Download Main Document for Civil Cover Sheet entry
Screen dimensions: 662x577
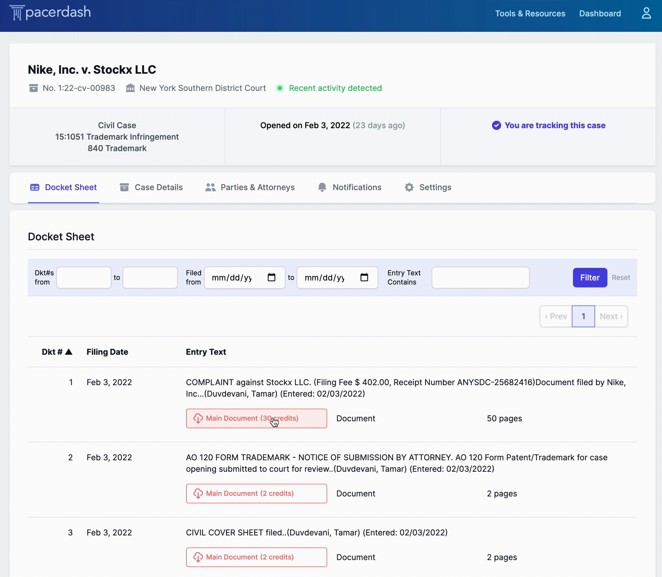pos(256,557)
